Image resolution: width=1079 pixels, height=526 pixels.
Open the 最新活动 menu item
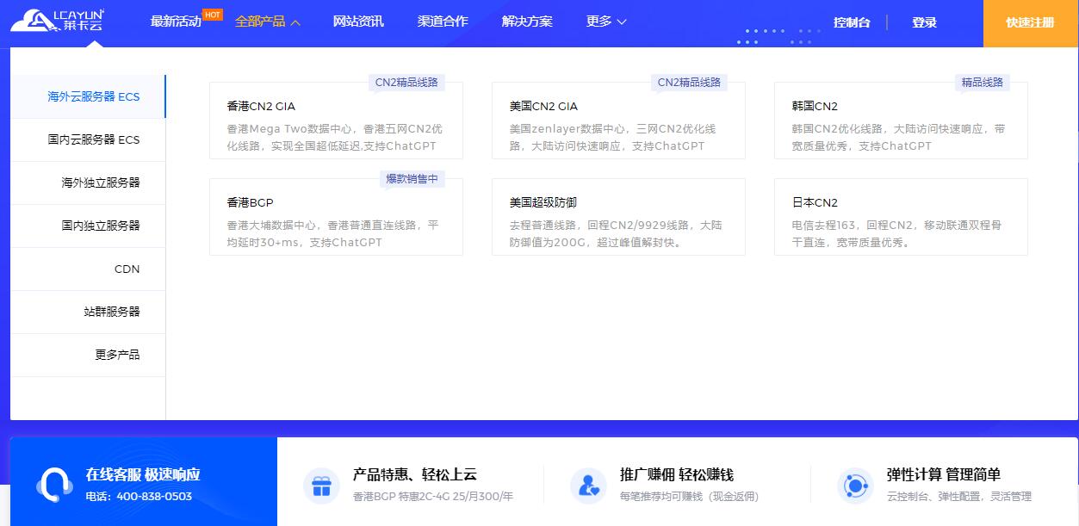click(x=176, y=22)
